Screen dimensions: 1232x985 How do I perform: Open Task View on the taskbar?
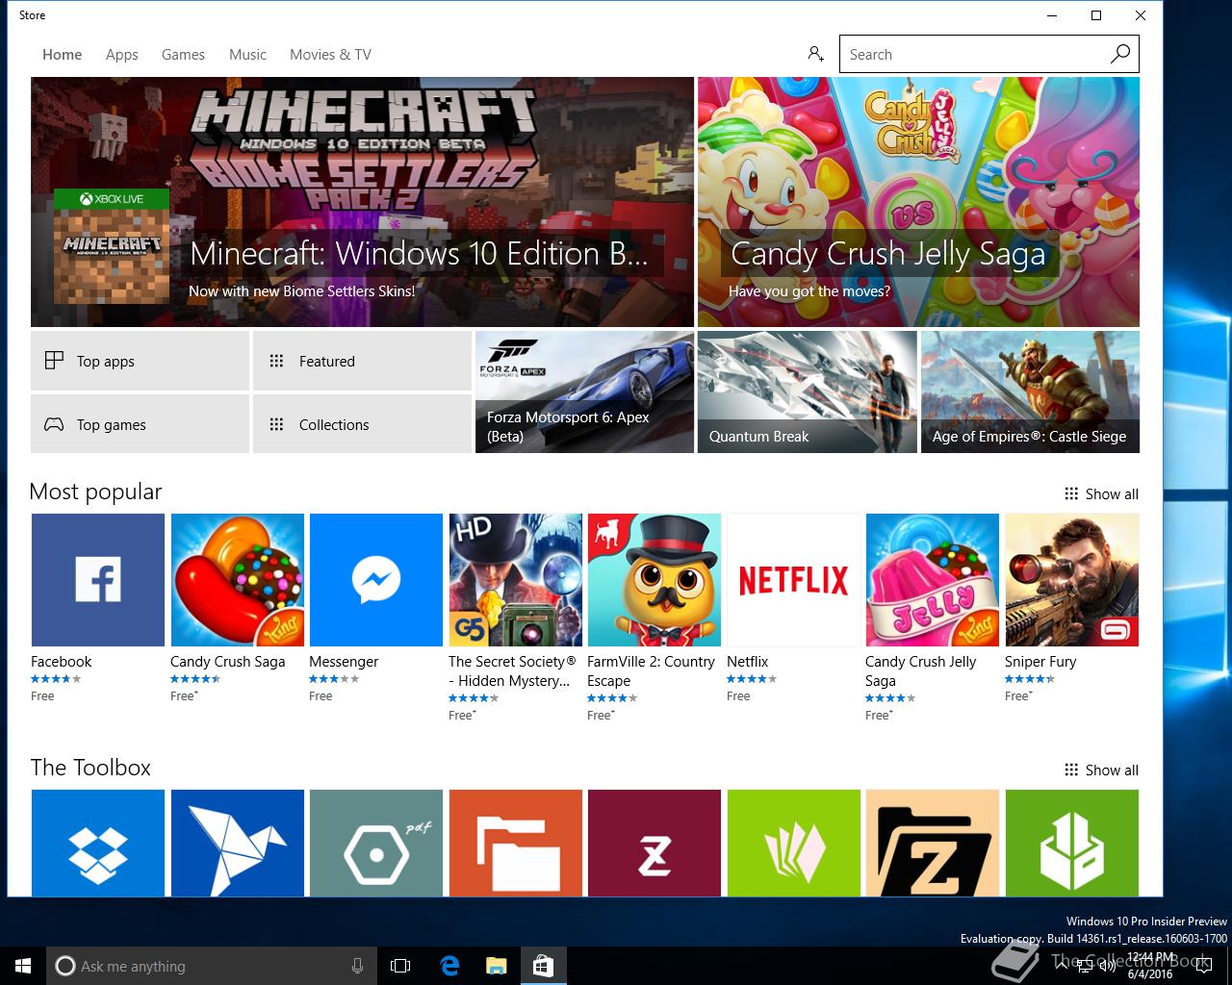400,966
